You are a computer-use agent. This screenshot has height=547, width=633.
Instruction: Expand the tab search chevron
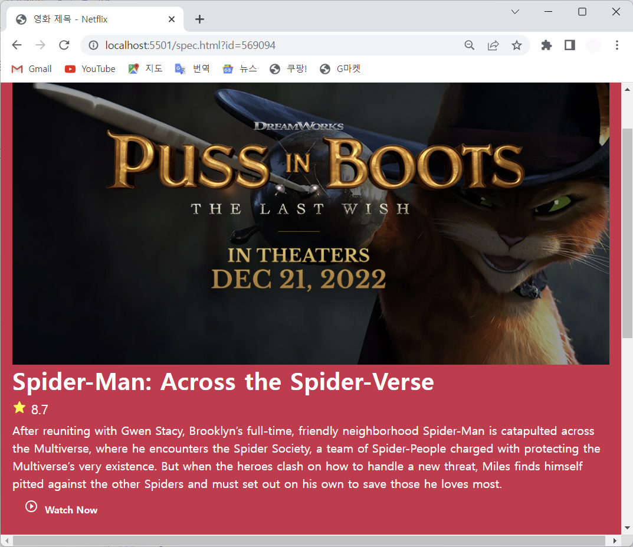click(x=515, y=12)
